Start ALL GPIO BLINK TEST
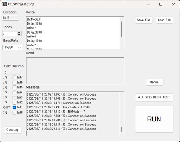This screenshot has width=180, height=142. [x=154, y=97]
